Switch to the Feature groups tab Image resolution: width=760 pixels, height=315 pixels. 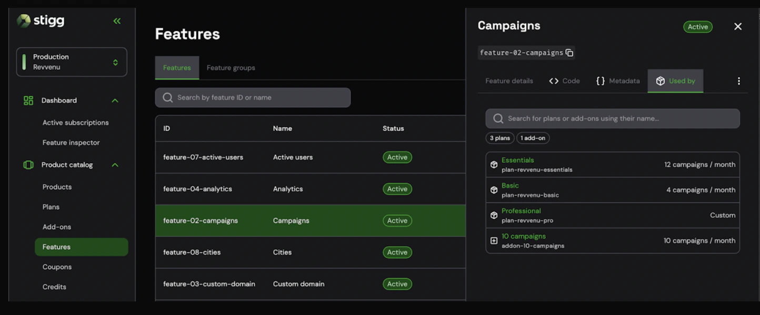tap(231, 68)
